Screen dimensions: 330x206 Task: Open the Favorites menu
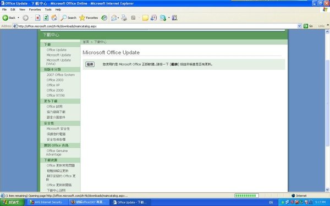click(35, 9)
